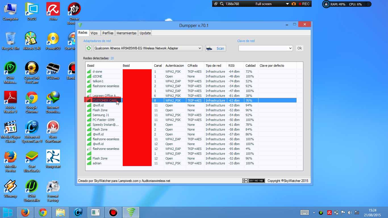388x218 pixels.
Task: Click the Calidad column header
Action: (x=251, y=66)
